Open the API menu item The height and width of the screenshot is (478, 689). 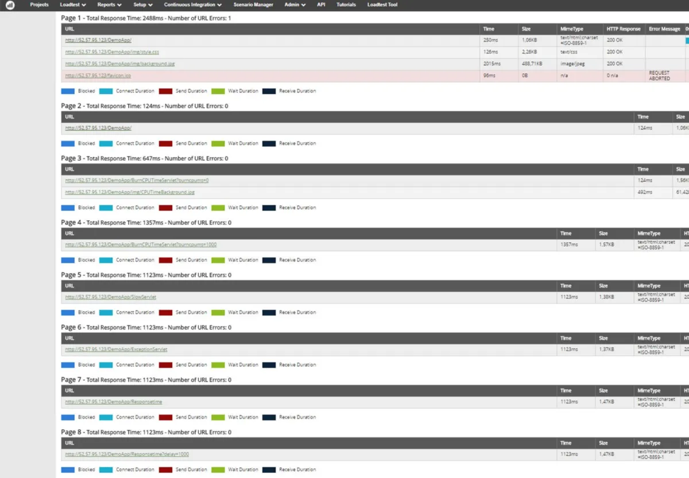click(x=321, y=5)
